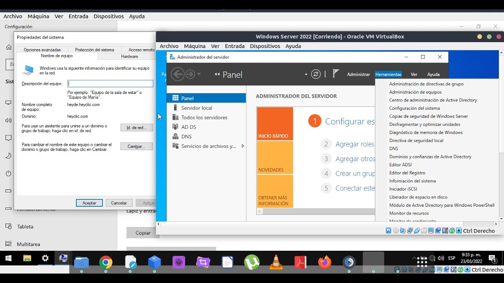The width and height of the screenshot is (504, 283).
Task: Click the left arrow of the welcome tile's scrollbar
Action: [x=259, y=211]
